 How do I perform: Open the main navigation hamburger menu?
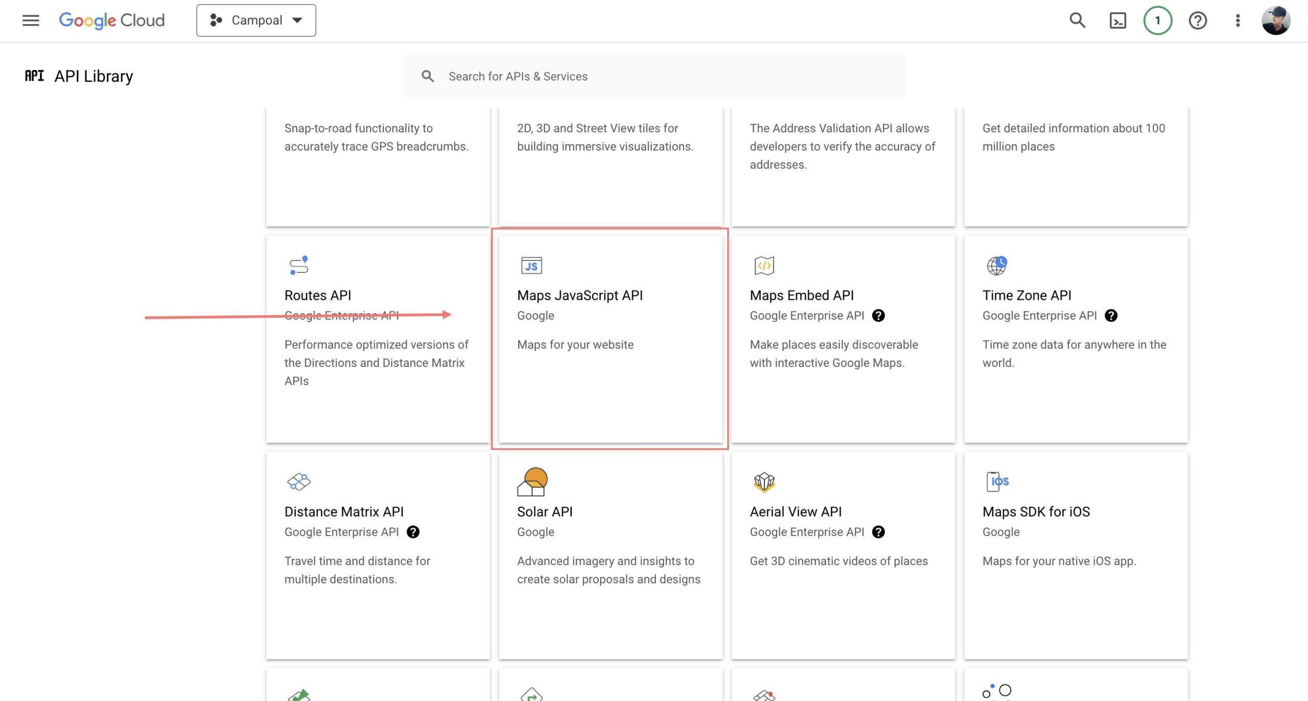(31, 20)
